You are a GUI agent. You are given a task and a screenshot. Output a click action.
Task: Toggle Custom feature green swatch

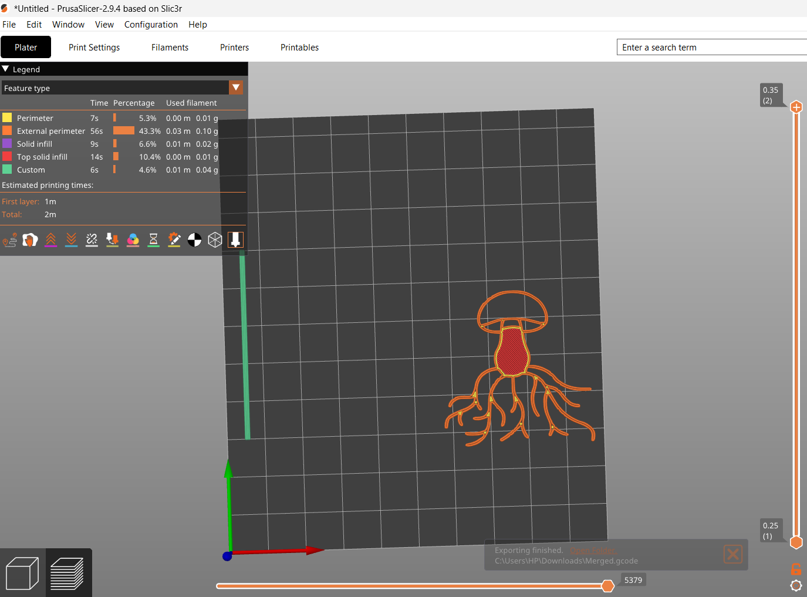(x=7, y=170)
